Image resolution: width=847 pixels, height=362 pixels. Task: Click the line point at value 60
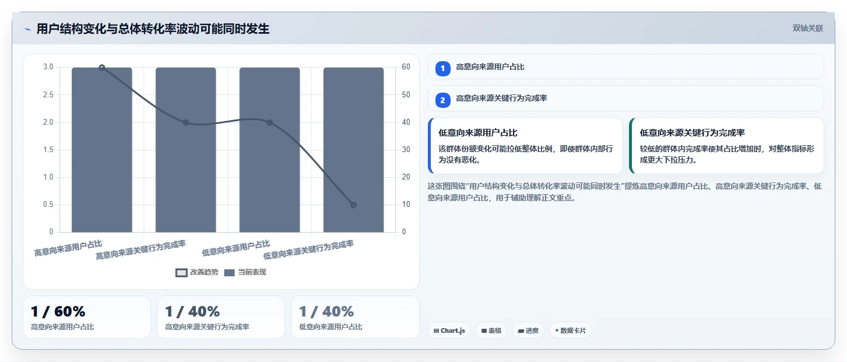[x=101, y=68]
